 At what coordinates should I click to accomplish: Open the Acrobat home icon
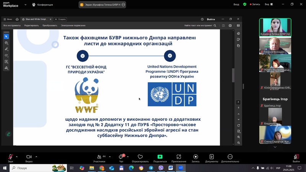17,19
